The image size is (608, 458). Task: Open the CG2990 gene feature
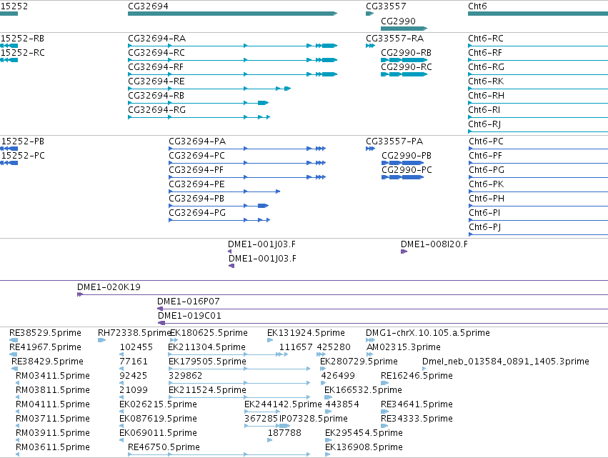coord(404,29)
